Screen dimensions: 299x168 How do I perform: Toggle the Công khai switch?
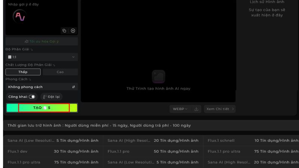[x=32, y=97]
